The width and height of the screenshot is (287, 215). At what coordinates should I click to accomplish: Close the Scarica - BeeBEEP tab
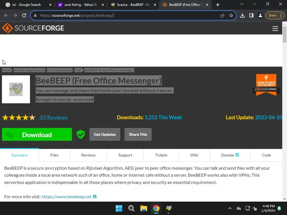(x=155, y=5)
